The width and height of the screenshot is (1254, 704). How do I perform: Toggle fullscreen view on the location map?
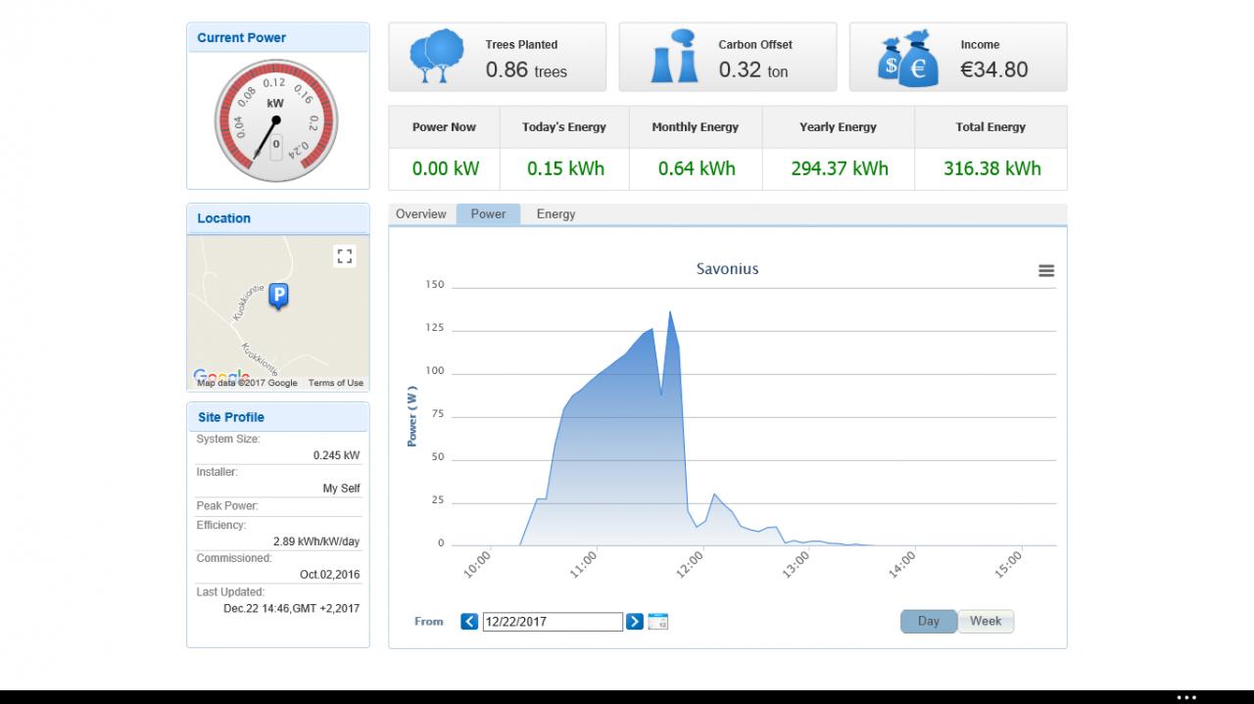[344, 257]
